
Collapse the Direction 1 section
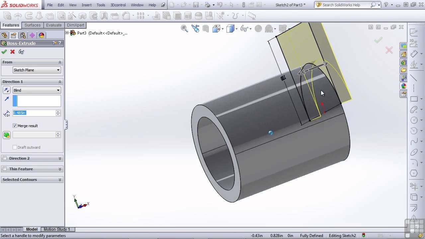(x=60, y=82)
